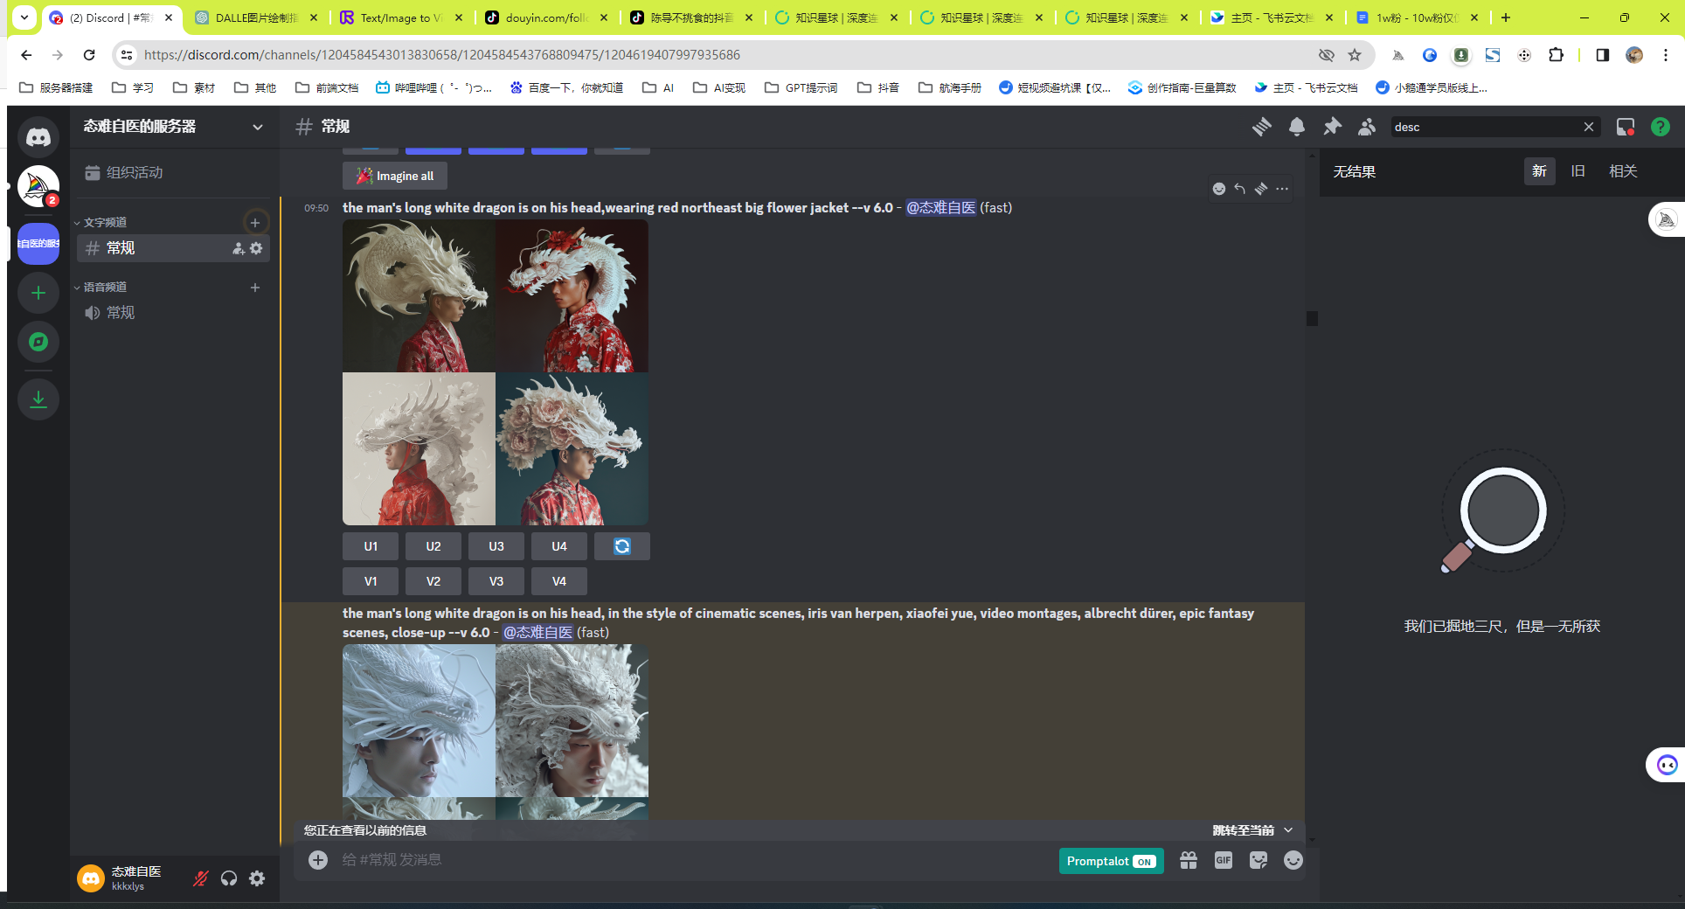Reroll the dragon jacket image grid

pos(622,546)
